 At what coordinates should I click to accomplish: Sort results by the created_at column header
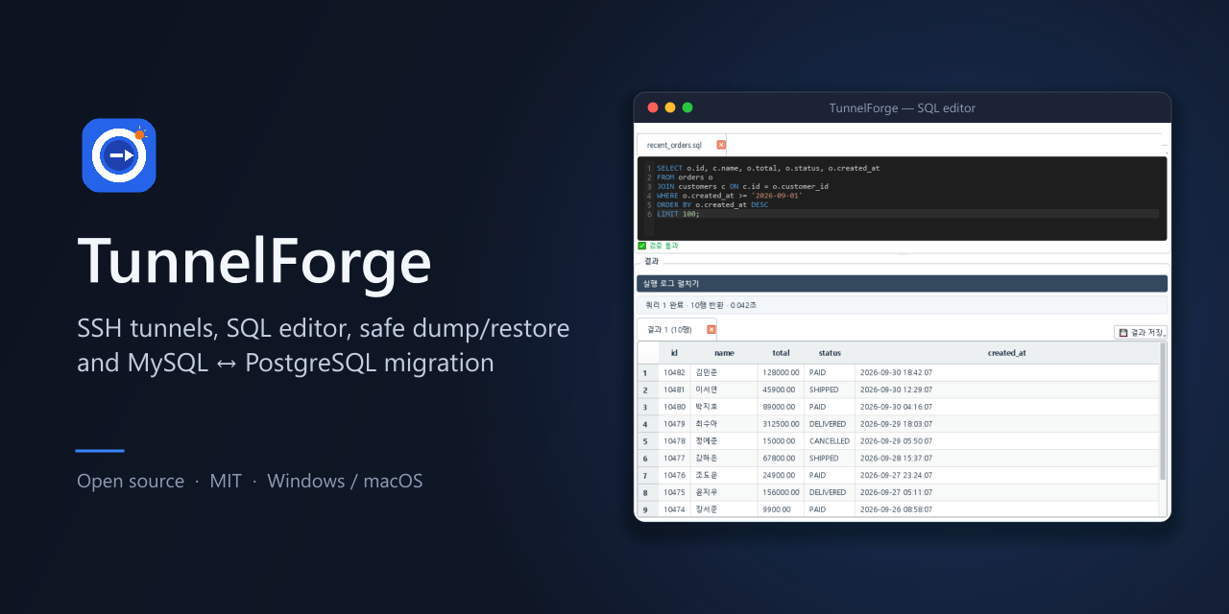coord(1006,353)
